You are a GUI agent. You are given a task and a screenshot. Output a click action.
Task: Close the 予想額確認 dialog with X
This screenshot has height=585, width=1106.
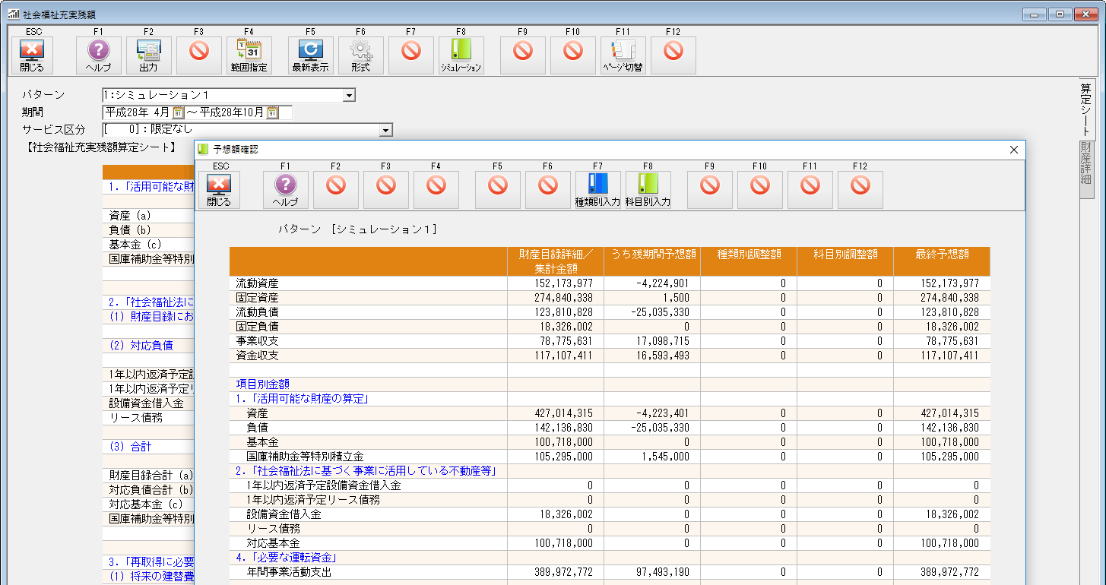pos(1013,150)
